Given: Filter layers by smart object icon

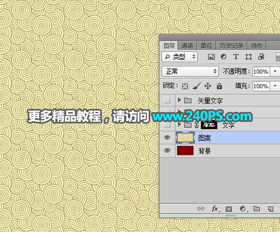Looking at the screenshot, I should click(261, 57).
